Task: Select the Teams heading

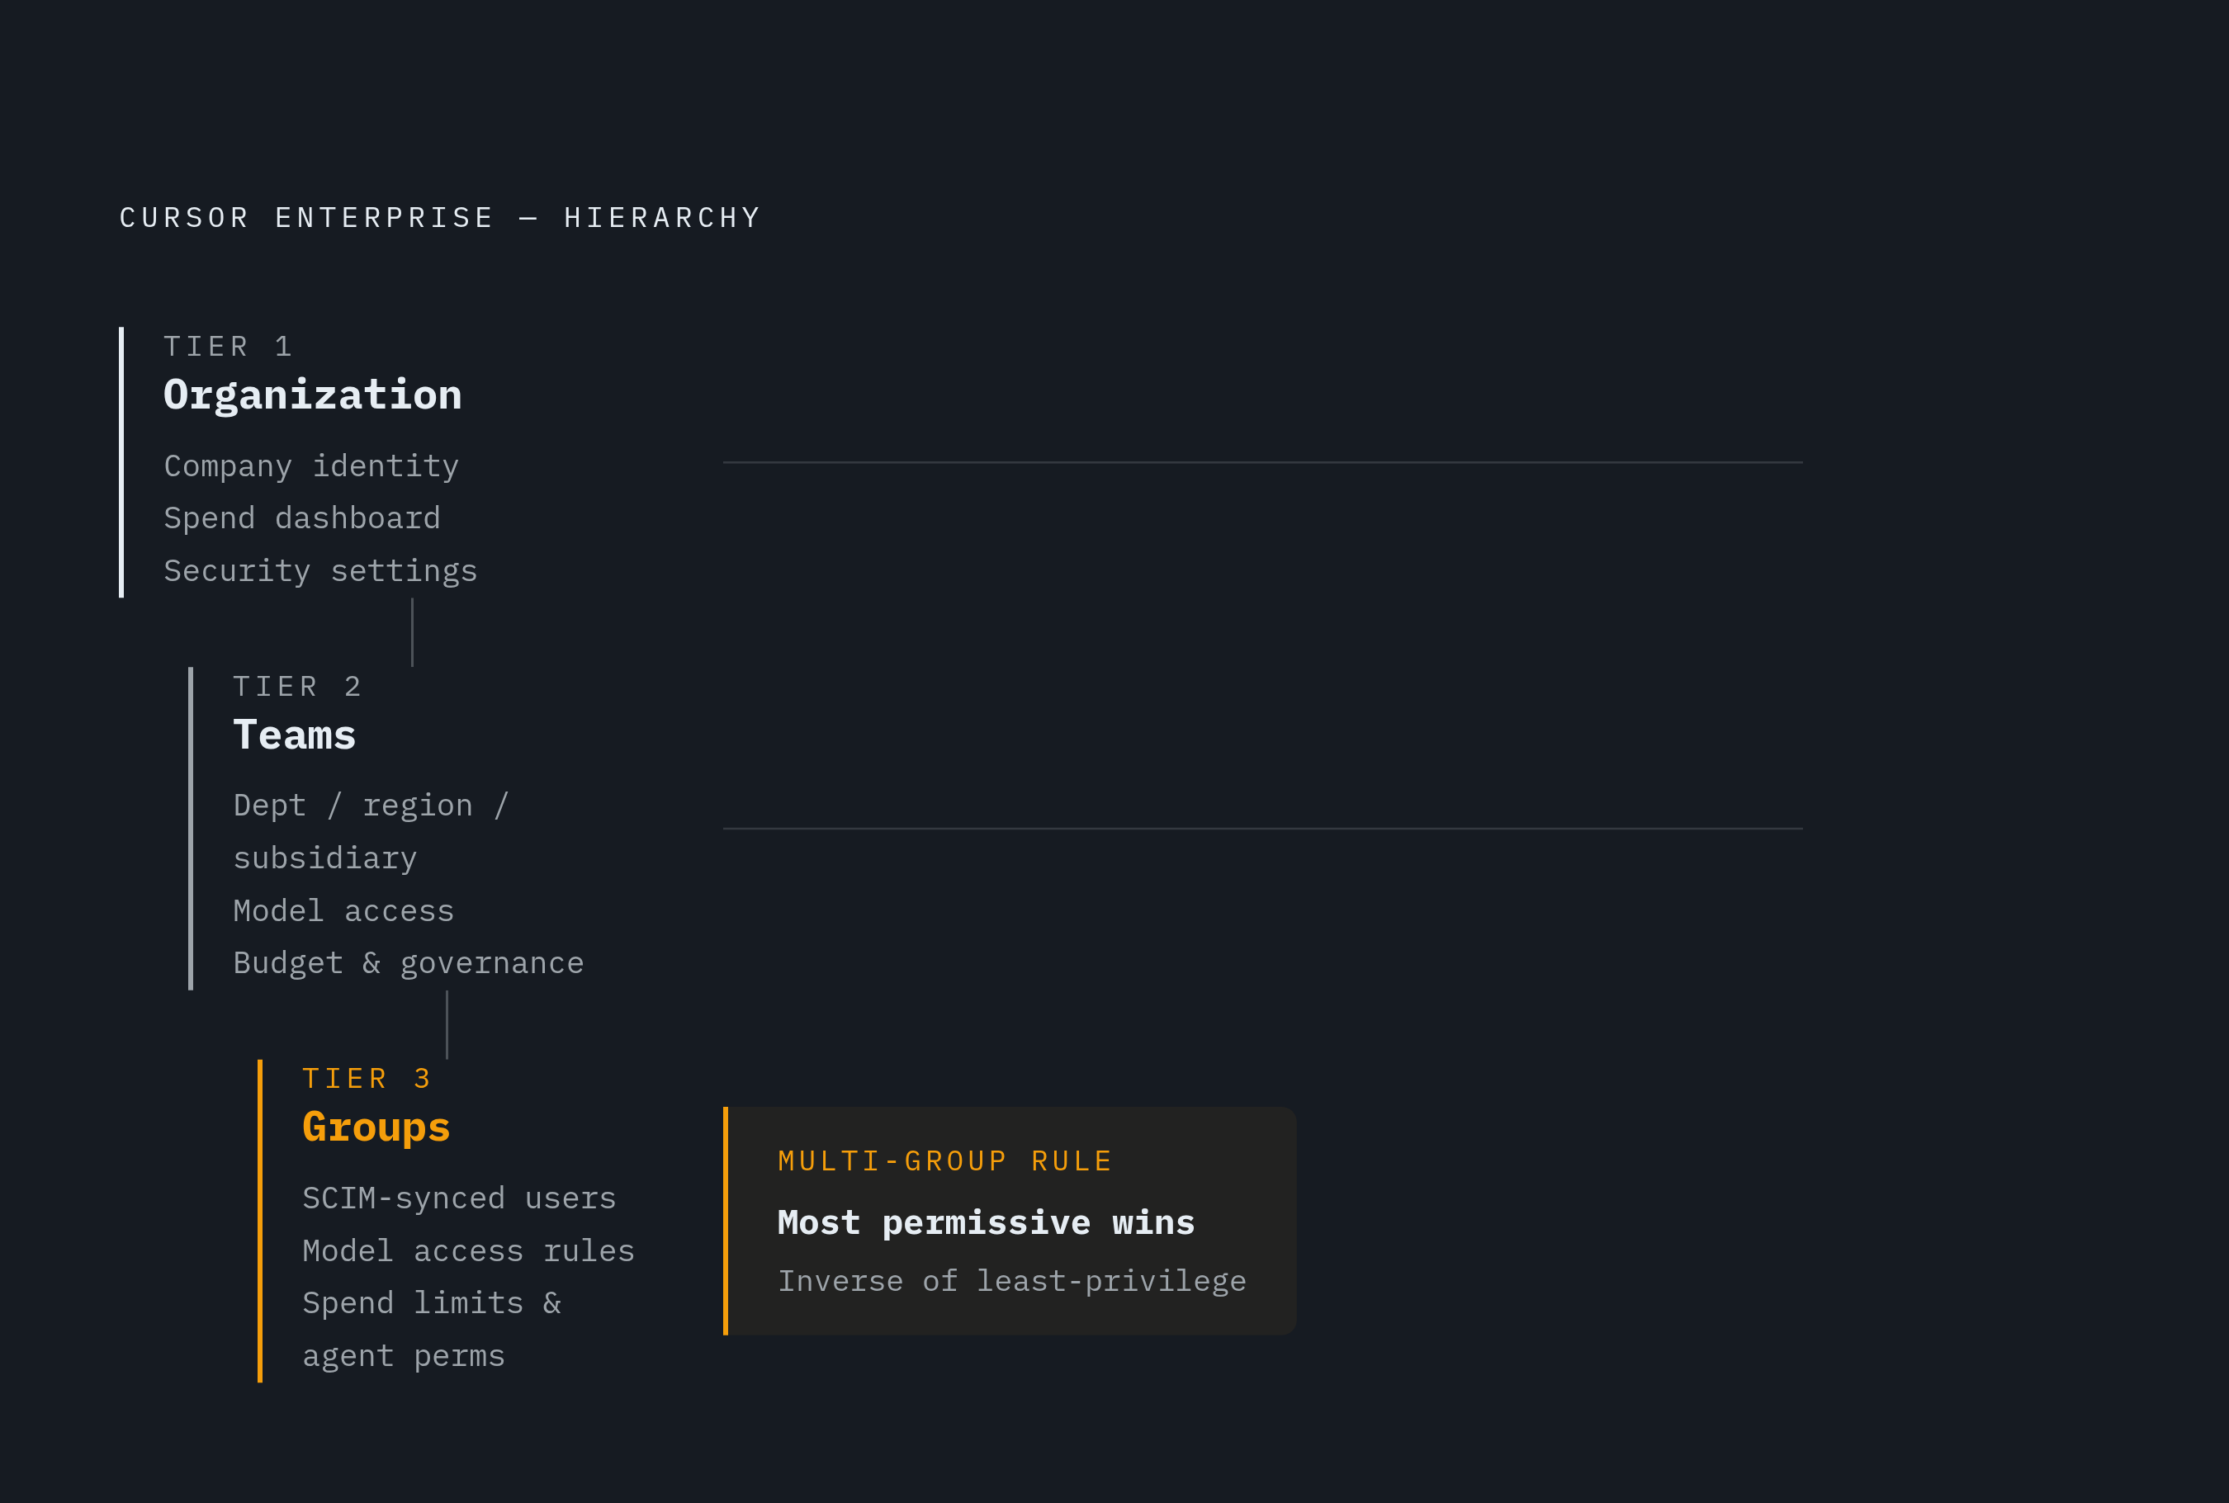Action: pos(295,735)
